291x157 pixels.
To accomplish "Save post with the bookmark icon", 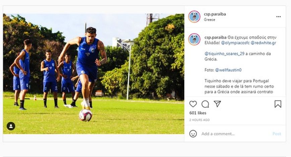I will (x=278, y=104).
